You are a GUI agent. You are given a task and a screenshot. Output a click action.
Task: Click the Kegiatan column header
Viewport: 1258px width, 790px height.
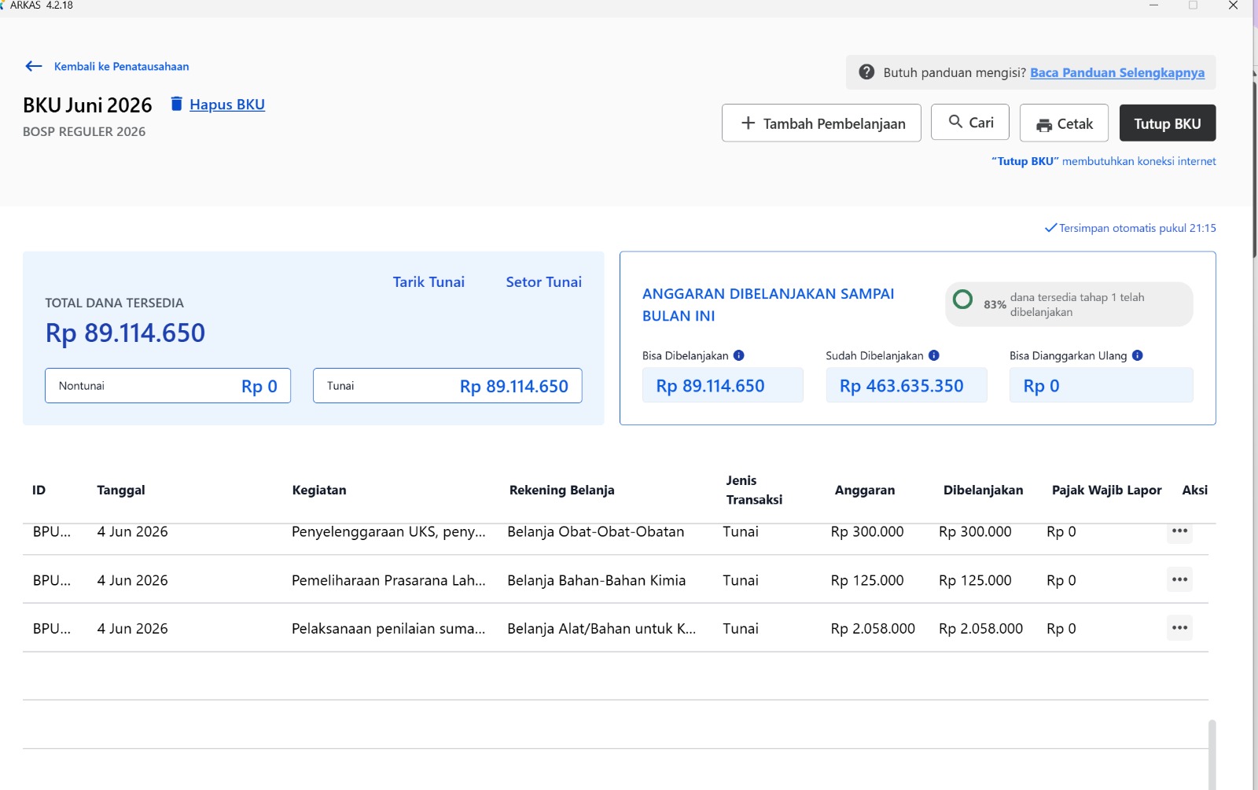coord(319,490)
